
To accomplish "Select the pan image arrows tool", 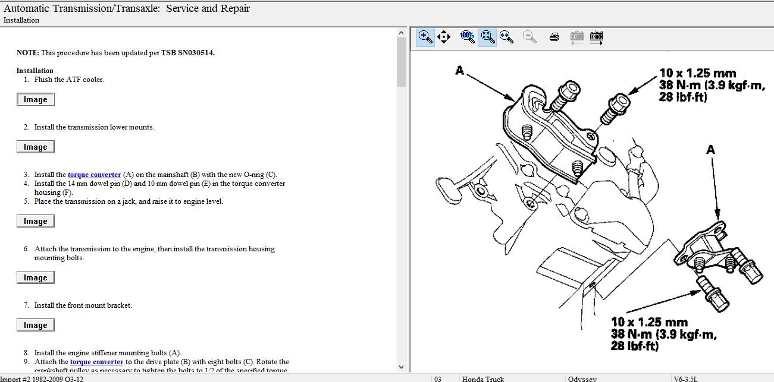I will [444, 37].
